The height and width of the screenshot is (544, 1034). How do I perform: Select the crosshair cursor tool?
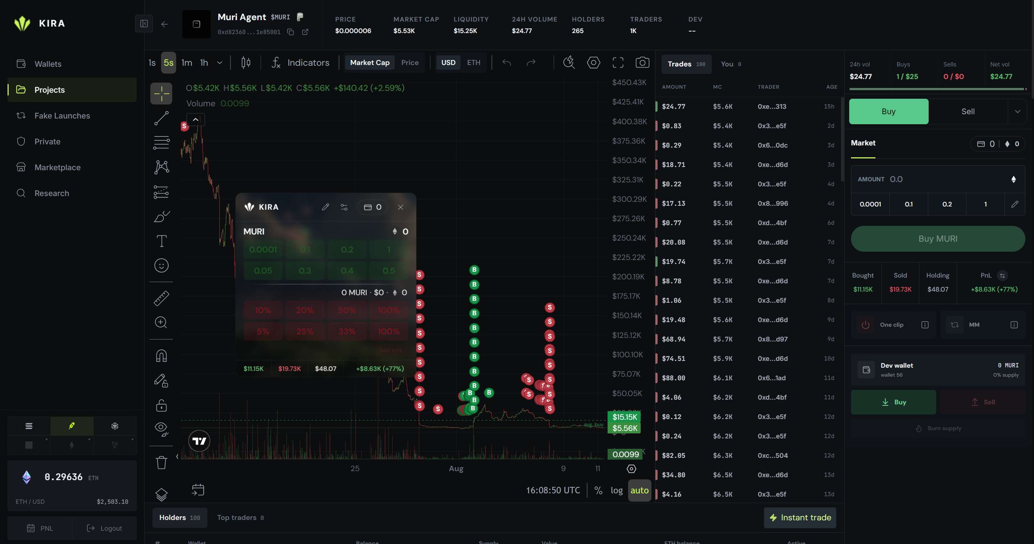(x=161, y=93)
